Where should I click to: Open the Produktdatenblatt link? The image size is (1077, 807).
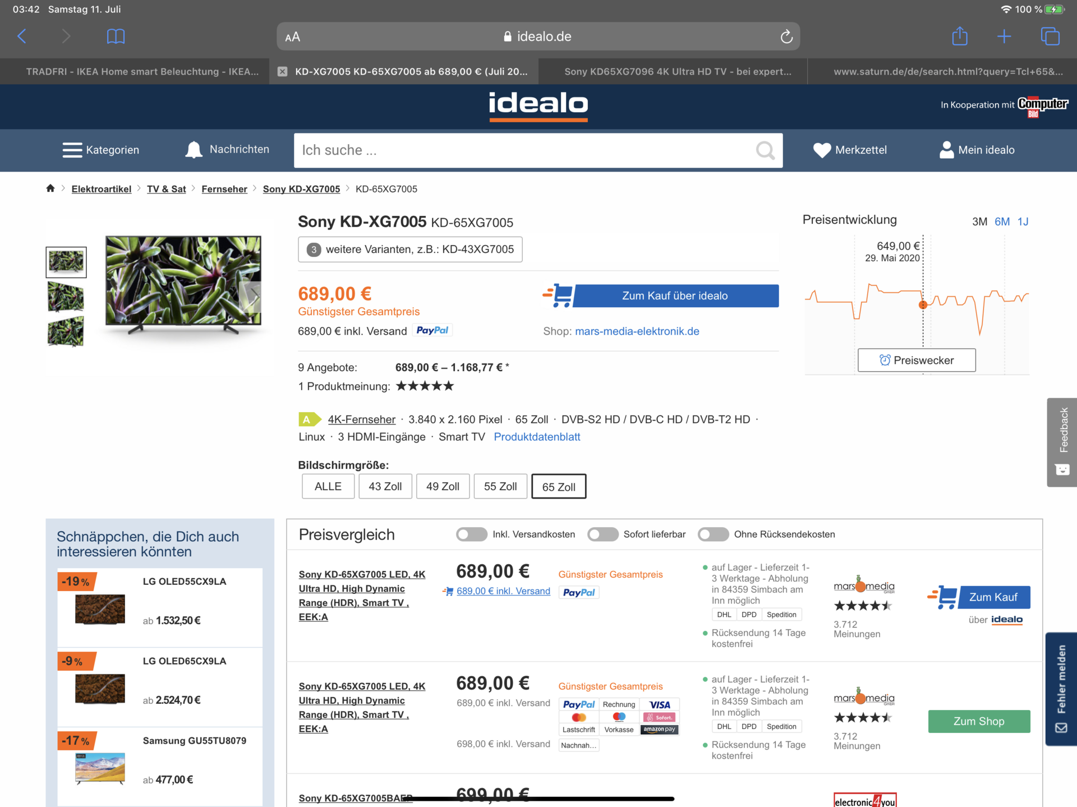[x=537, y=437]
